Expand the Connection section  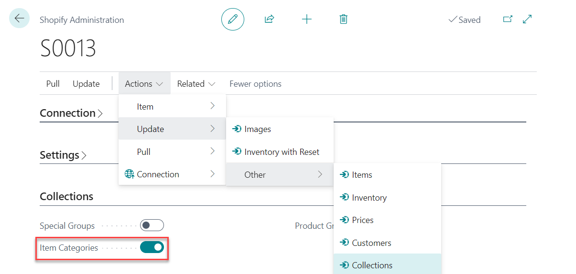click(71, 113)
